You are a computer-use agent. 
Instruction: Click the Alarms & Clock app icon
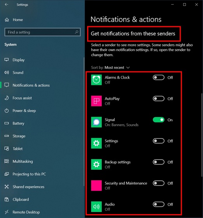[x=96, y=80]
